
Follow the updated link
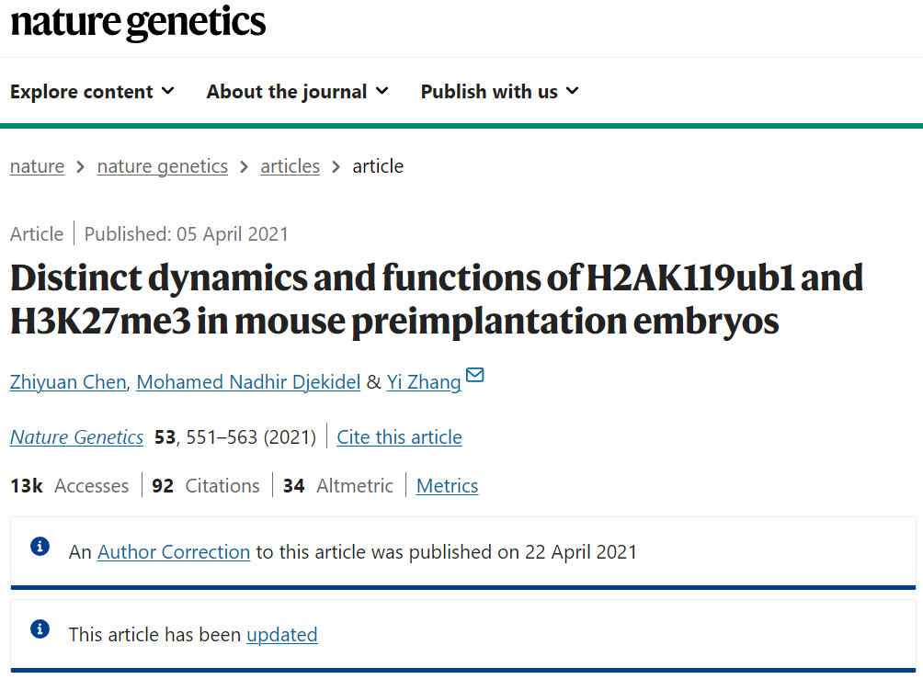(282, 634)
